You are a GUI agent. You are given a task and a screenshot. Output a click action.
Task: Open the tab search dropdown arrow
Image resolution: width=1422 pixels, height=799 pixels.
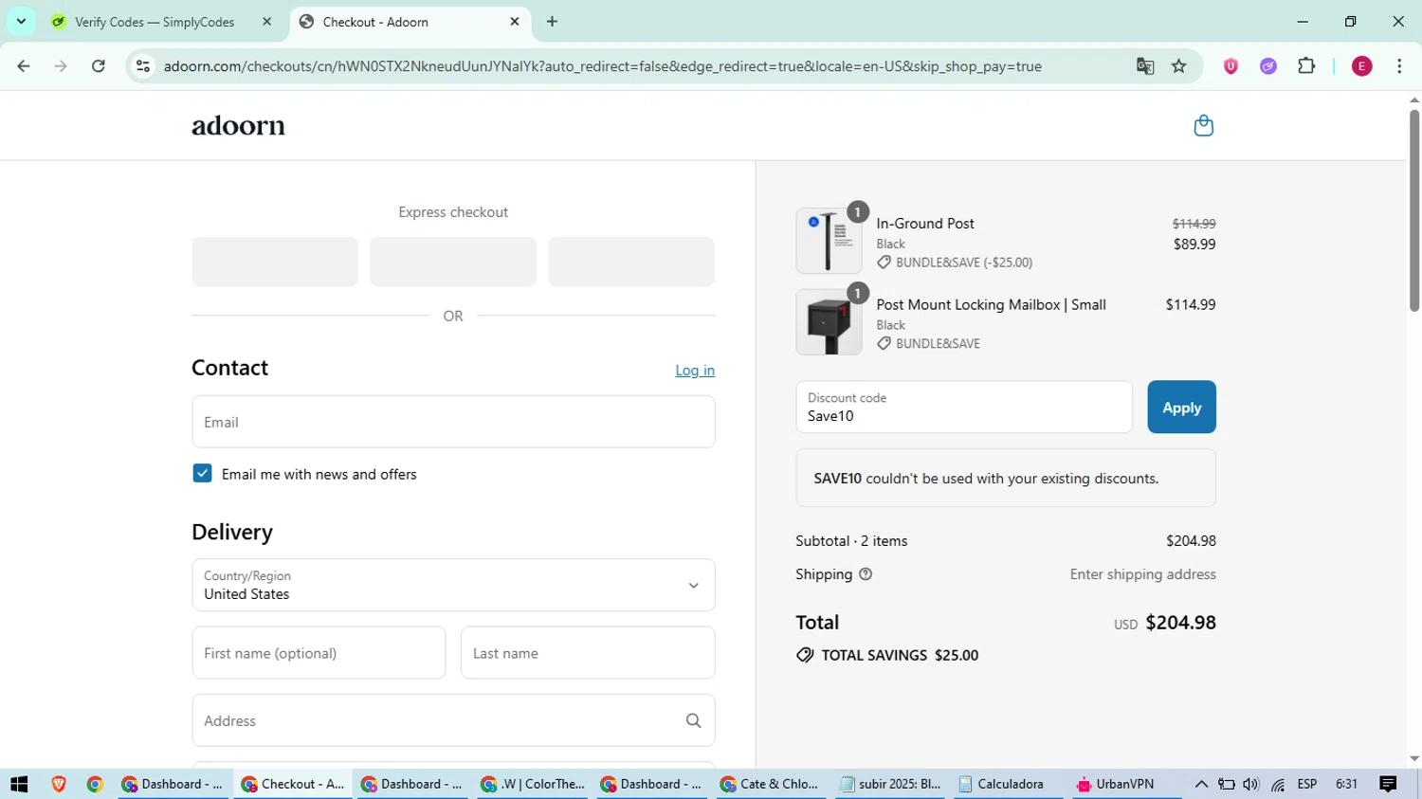coord(21,21)
